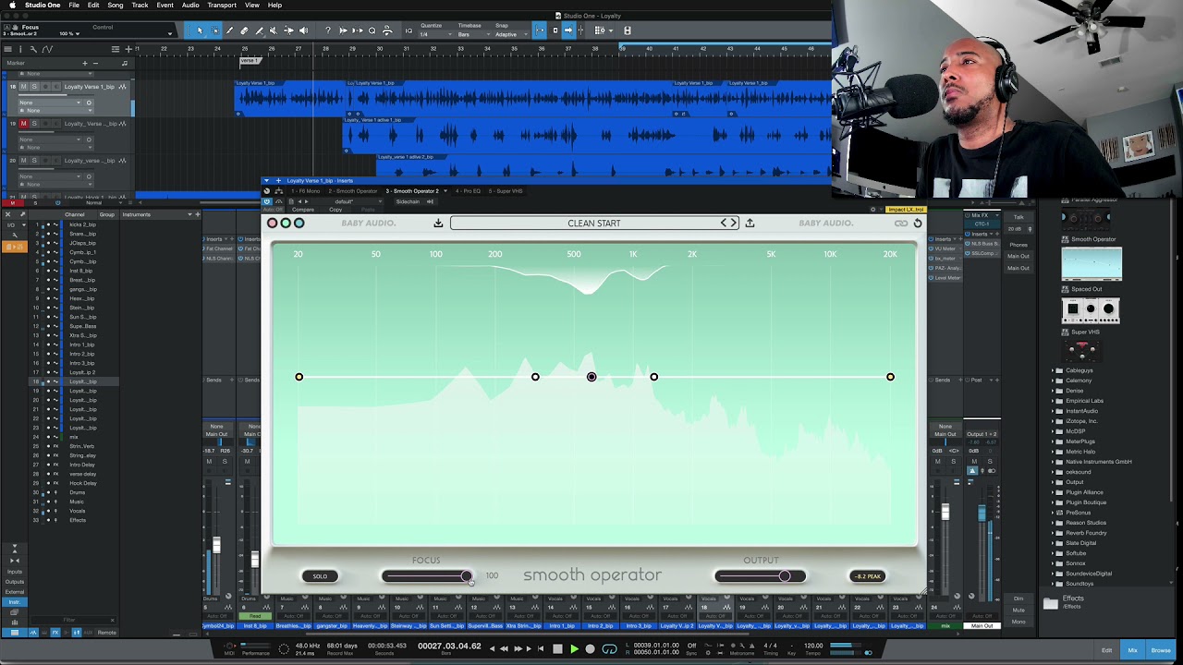Click the Copy button in plugin header
Screen dimensions: 1183x665
tap(335, 210)
